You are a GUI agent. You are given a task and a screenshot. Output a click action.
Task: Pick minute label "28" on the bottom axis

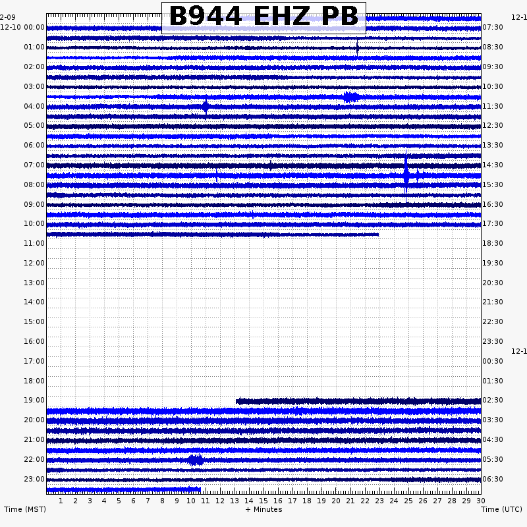(x=452, y=501)
